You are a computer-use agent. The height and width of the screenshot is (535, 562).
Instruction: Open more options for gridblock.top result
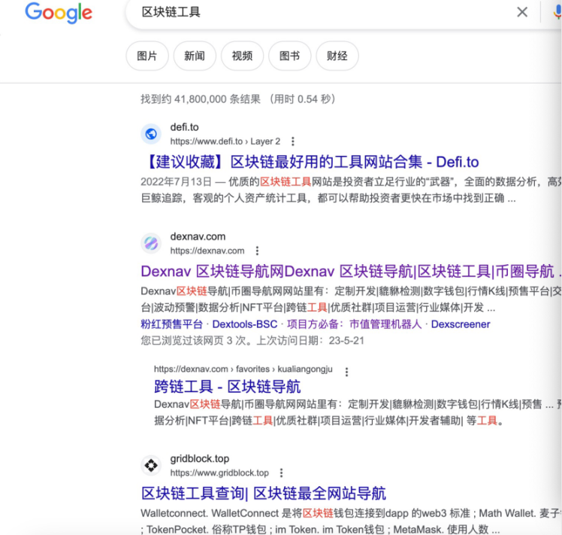(281, 473)
